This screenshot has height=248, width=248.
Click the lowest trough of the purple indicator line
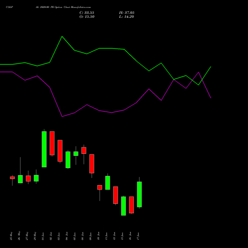pyautogui.click(x=62, y=117)
